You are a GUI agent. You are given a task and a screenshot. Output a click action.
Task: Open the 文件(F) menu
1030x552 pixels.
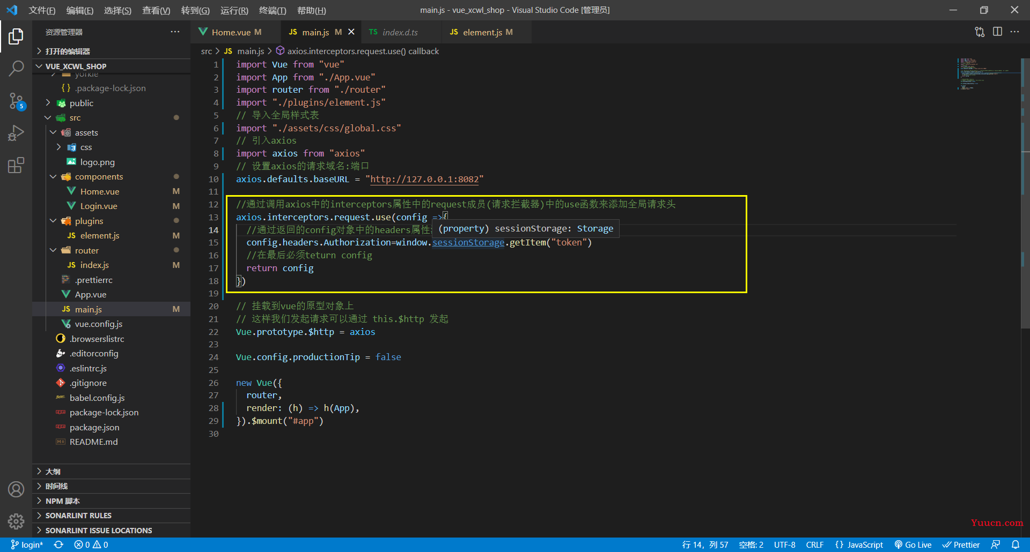click(x=42, y=10)
